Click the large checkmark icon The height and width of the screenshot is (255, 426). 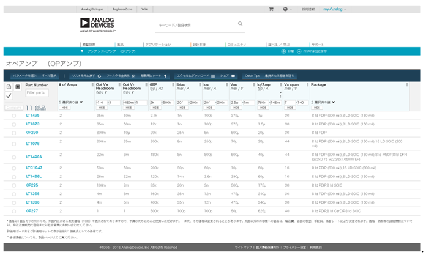tap(9, 95)
